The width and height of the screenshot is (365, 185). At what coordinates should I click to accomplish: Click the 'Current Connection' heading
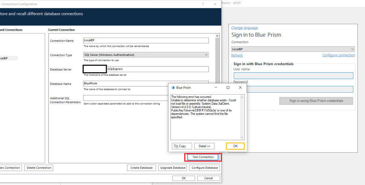[x=61, y=30]
